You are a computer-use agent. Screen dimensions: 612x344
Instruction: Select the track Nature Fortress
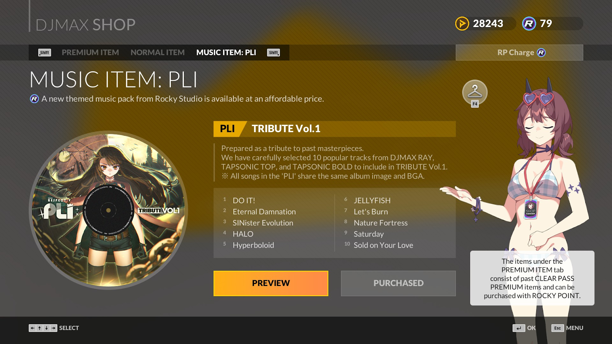click(x=381, y=223)
